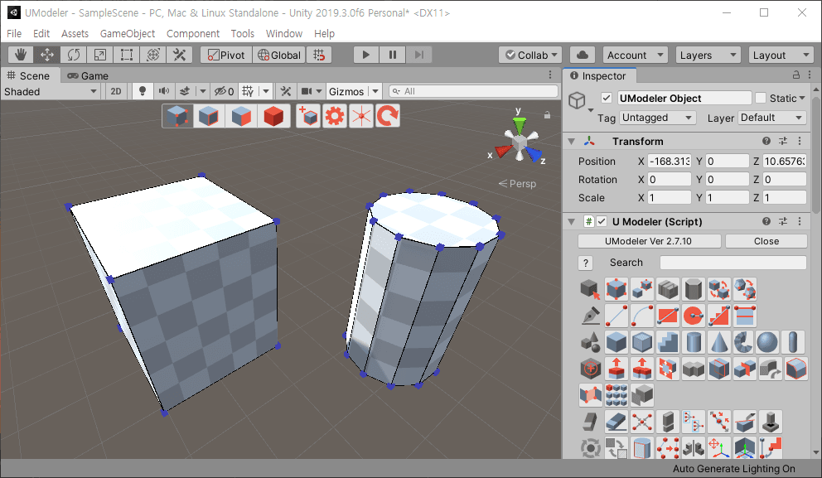This screenshot has height=478, width=822.
Task: Open the custom editor tools button
Action: click(180, 55)
